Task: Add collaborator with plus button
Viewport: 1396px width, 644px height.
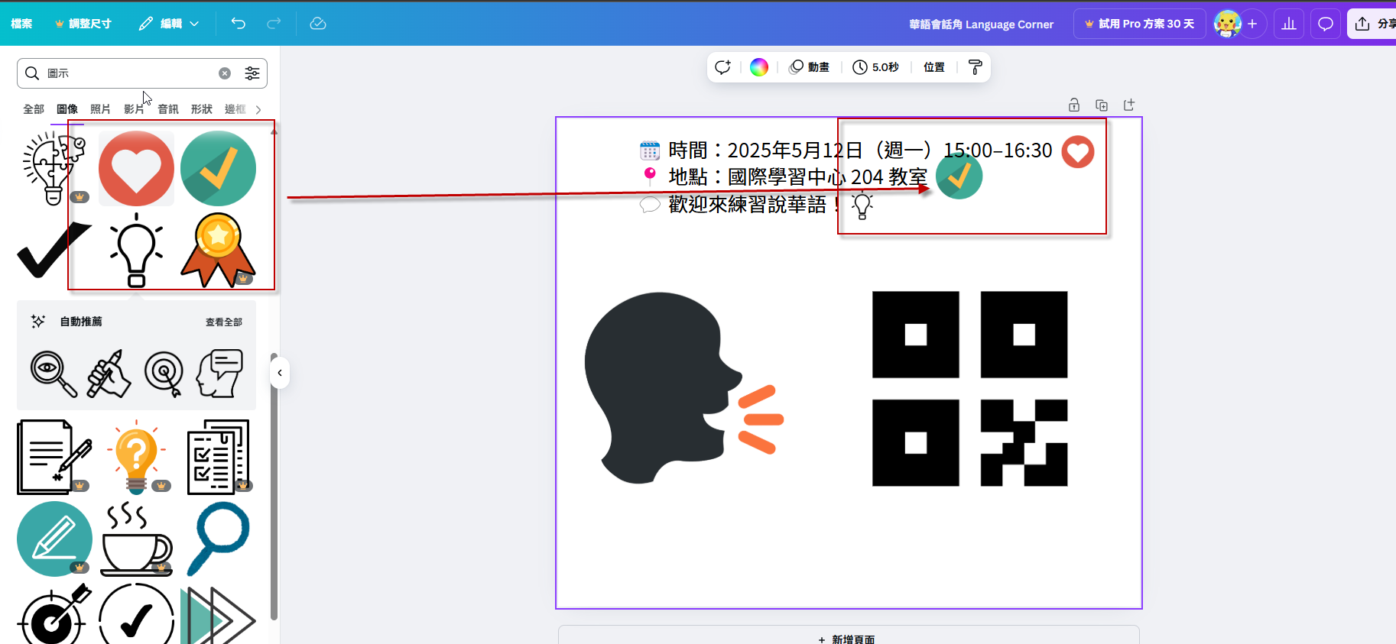Action: click(1252, 24)
